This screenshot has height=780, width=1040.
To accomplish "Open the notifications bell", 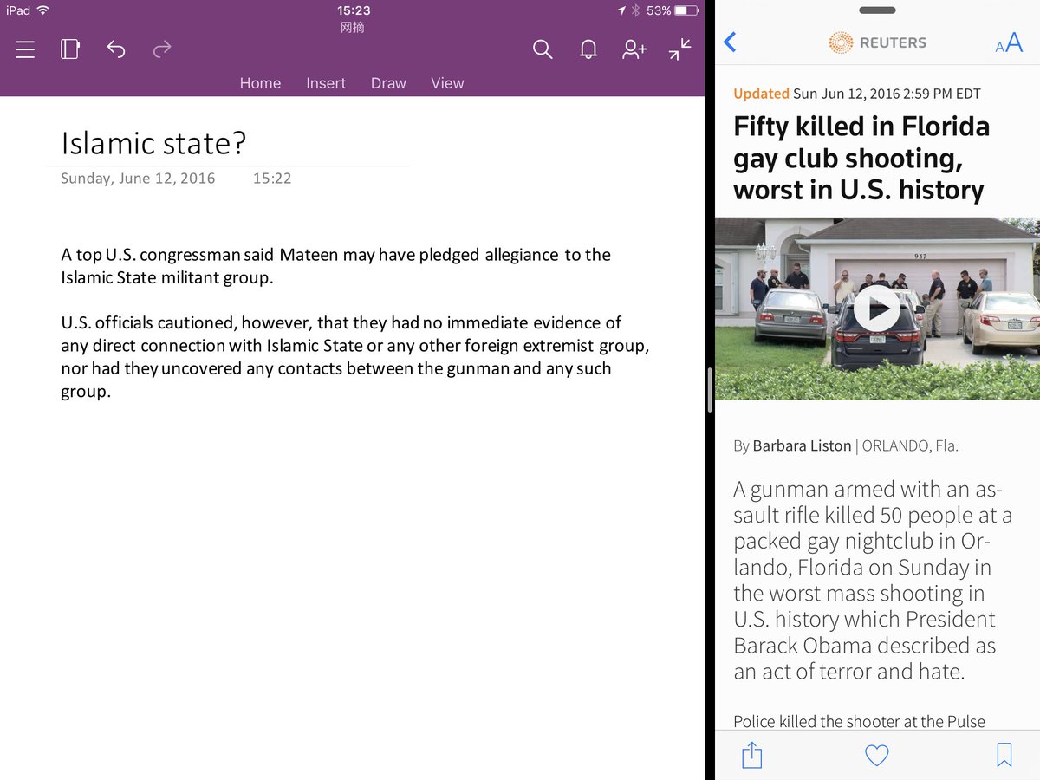I will click(x=588, y=50).
